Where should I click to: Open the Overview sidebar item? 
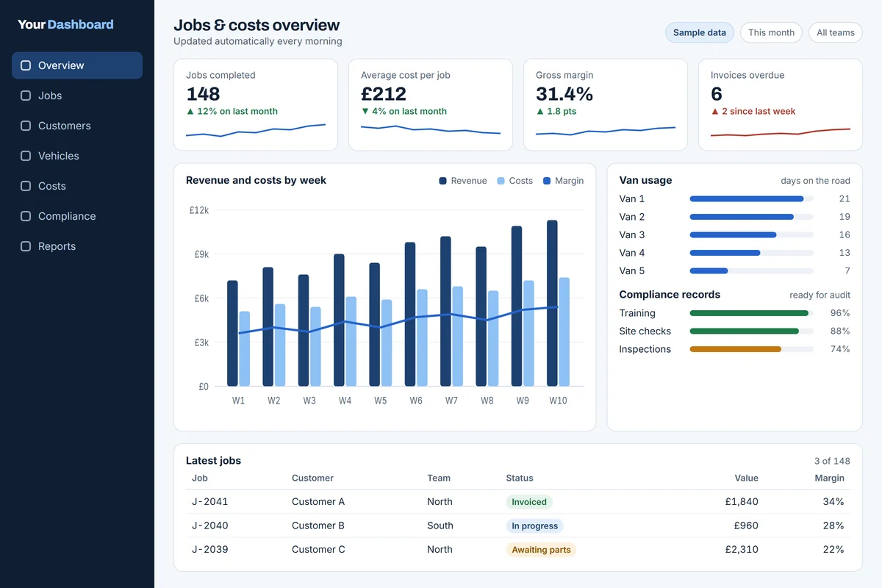click(77, 65)
